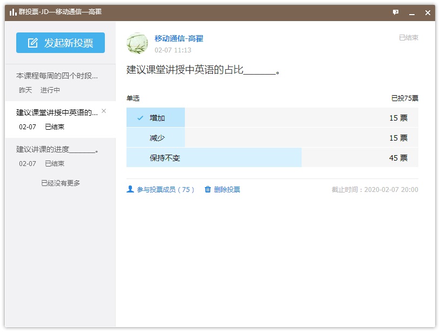
Task: Click the 已结束 status in the top right
Action: click(409, 38)
